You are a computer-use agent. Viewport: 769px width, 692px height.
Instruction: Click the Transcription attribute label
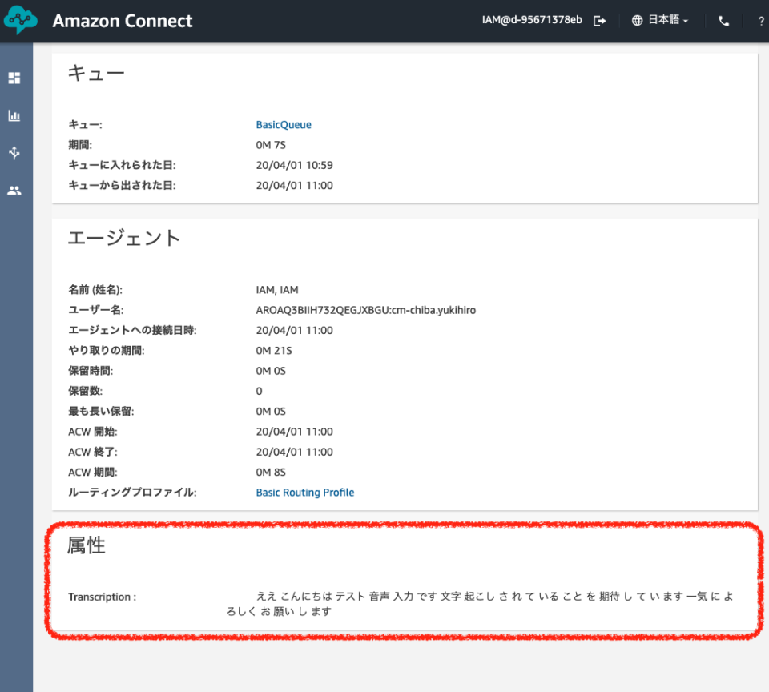pos(102,597)
